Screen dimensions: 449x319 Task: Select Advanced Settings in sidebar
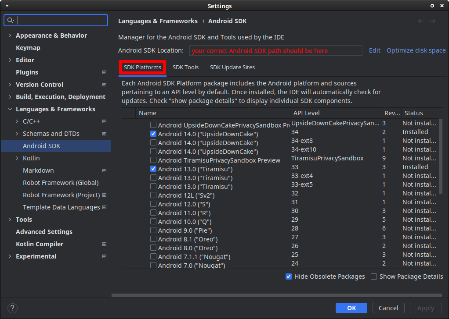[44, 232]
